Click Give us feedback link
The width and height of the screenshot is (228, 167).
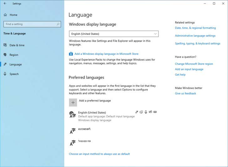(x=185, y=93)
